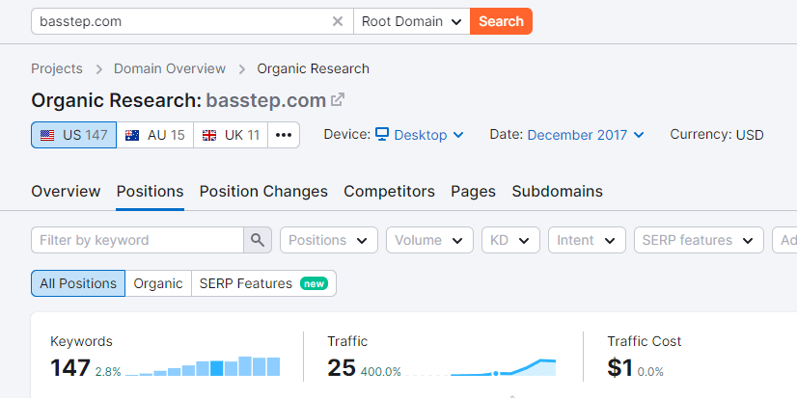Clear the basstep.com search field
Viewport: 797px width, 398px height.
[x=338, y=21]
